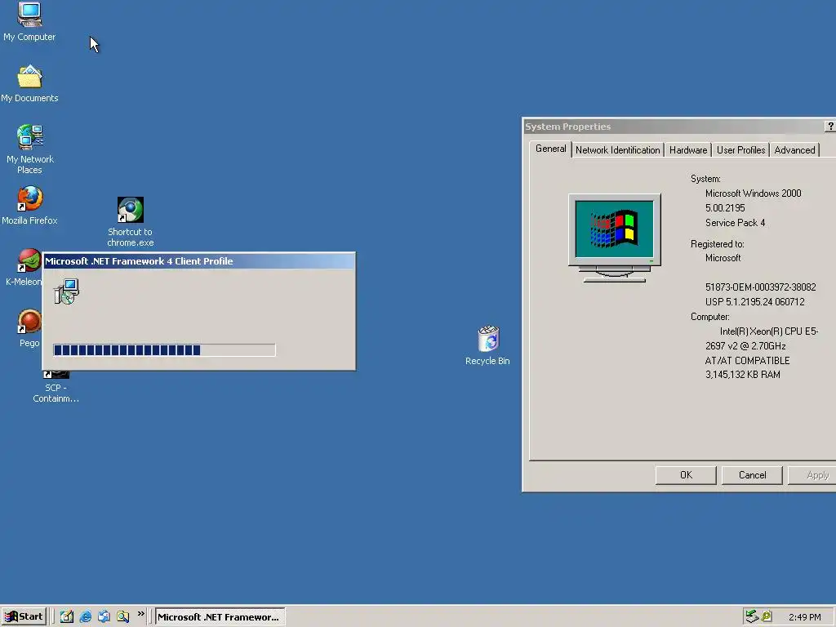Click first Quick Launch notepad icon

click(67, 617)
